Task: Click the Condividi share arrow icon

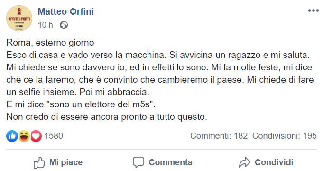Action: [245, 162]
